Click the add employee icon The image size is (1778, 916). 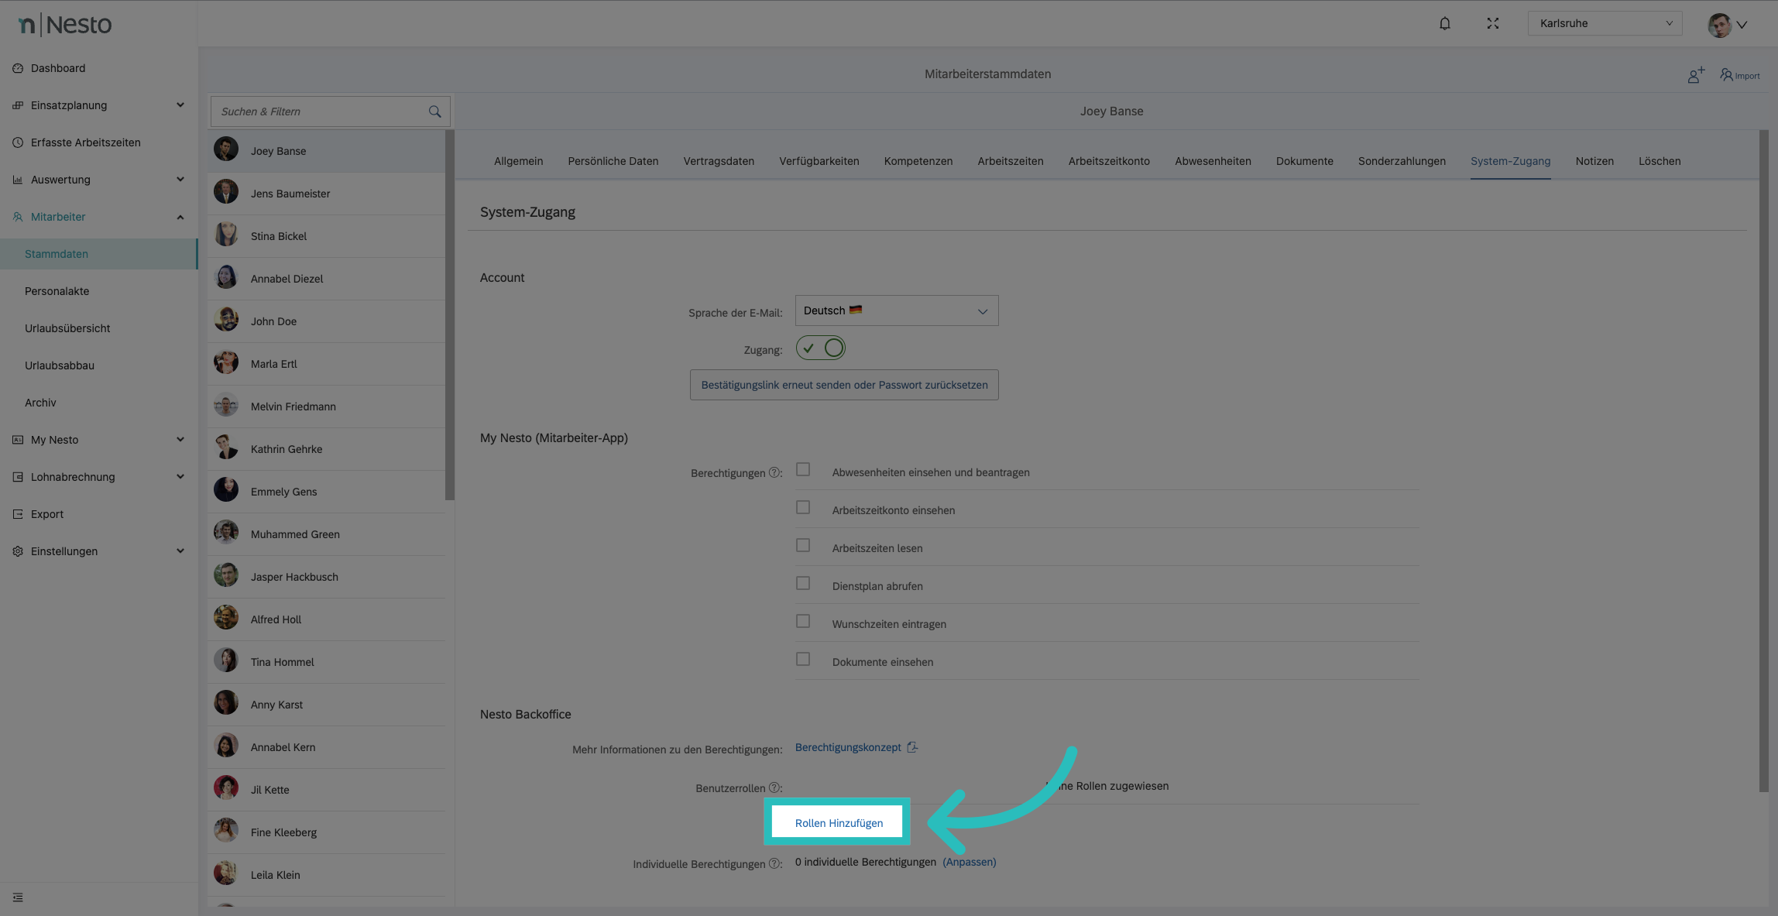pos(1696,75)
